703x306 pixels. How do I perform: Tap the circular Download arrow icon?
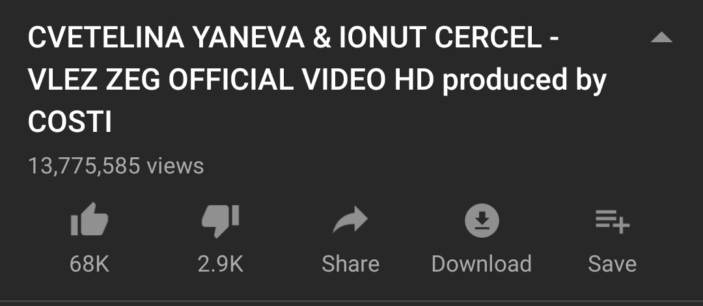pos(482,220)
